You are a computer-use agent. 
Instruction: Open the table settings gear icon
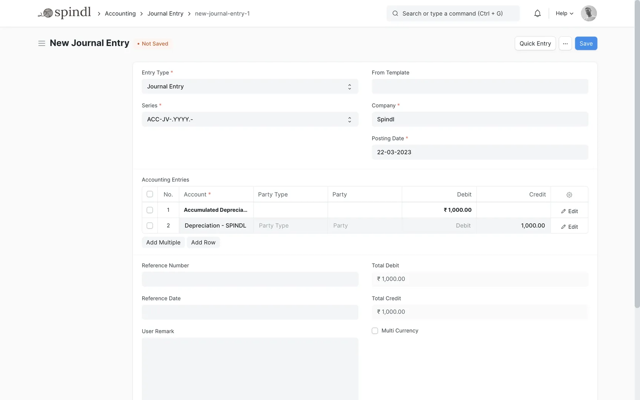pos(569,195)
